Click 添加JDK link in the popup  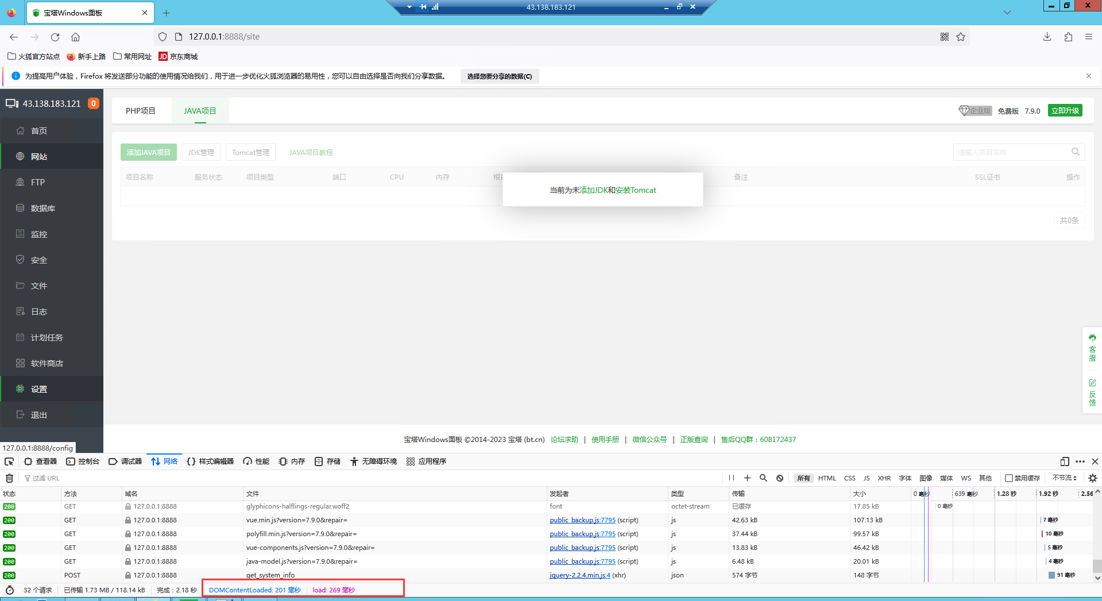[594, 190]
